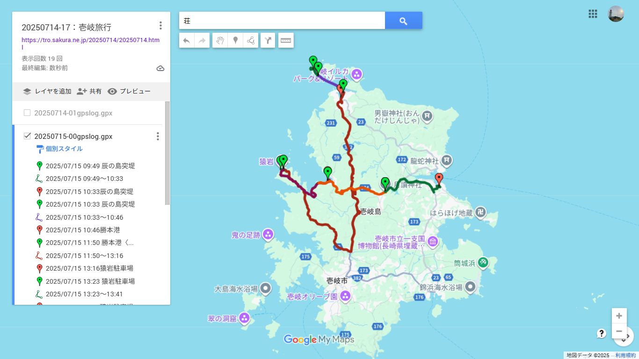639x359 pixels.
Task: Click レイヤを追加 to add layer
Action: point(47,92)
